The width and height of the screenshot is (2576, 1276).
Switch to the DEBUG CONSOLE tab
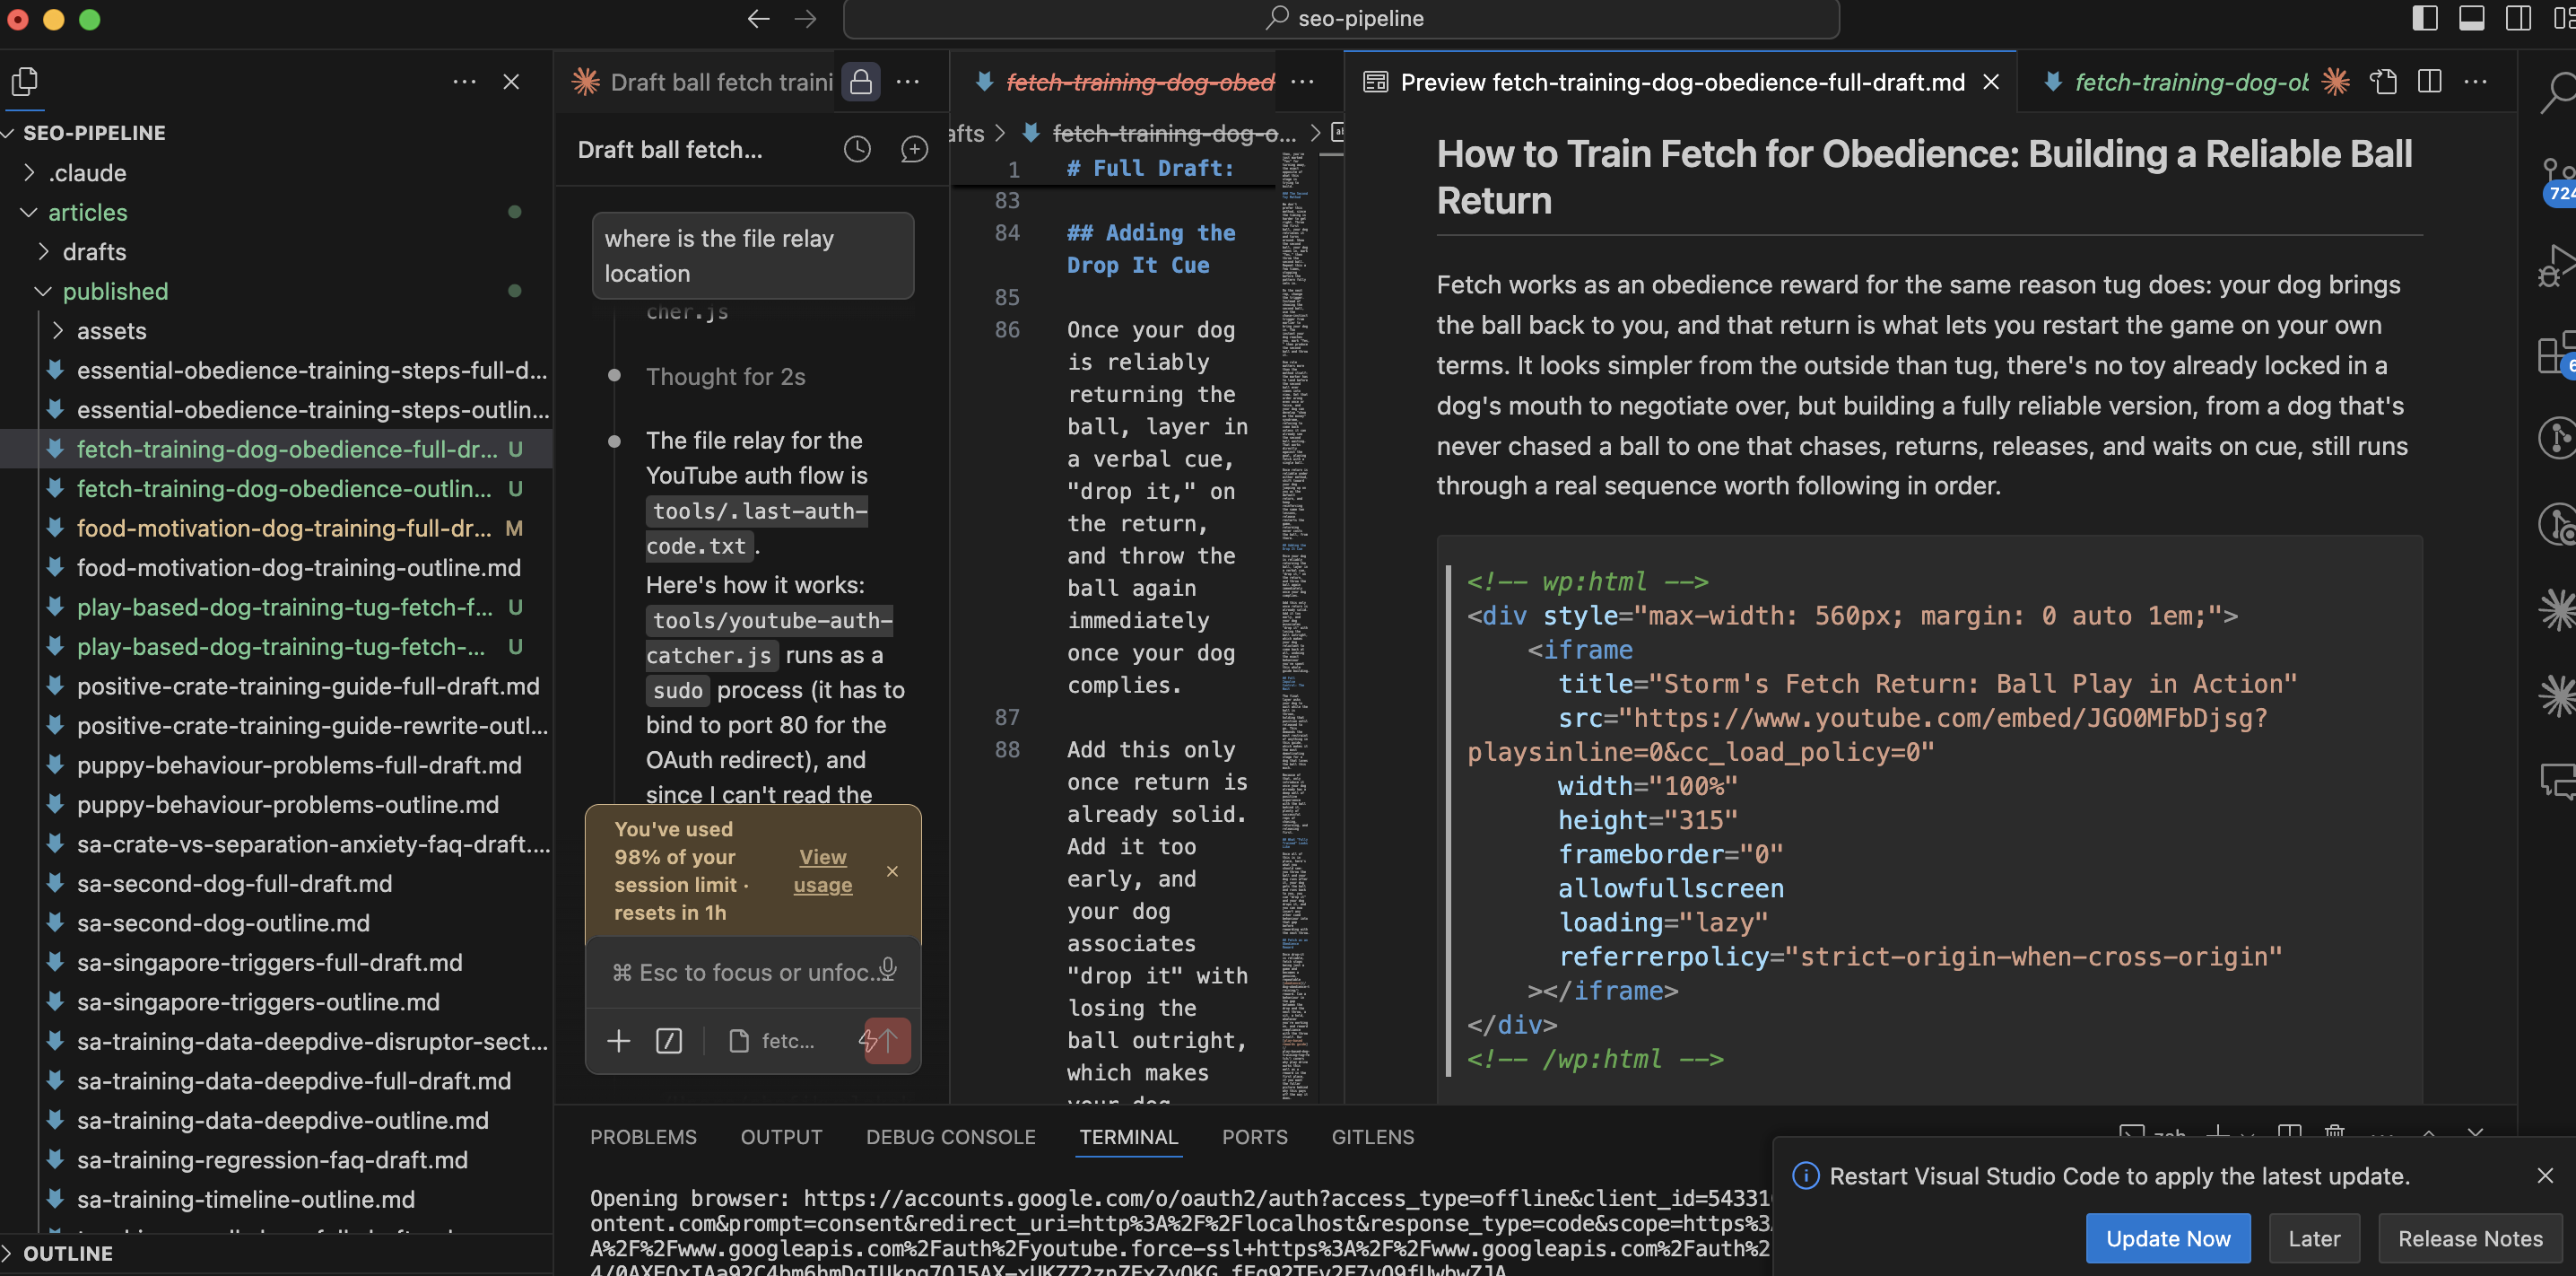[x=950, y=1137]
